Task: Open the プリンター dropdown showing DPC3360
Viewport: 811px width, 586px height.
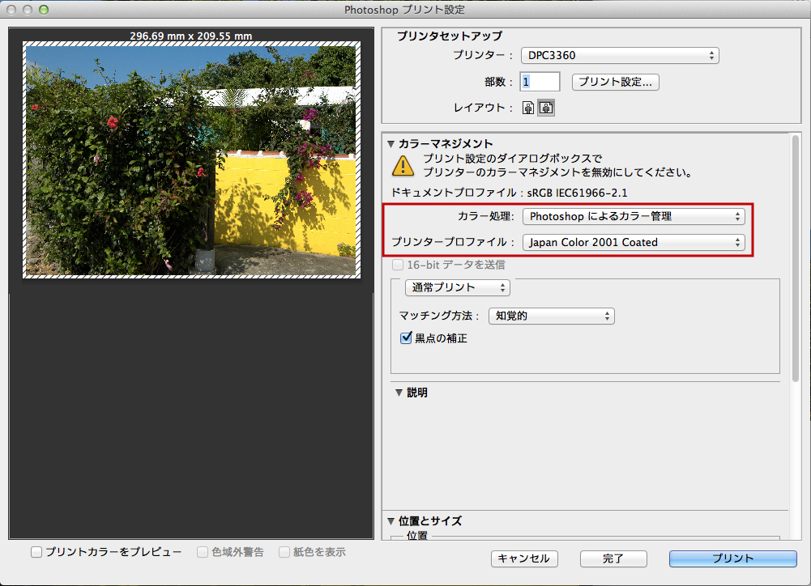Action: 620,56
